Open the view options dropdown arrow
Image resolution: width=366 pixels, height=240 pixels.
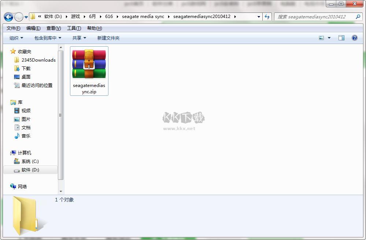click(x=329, y=38)
